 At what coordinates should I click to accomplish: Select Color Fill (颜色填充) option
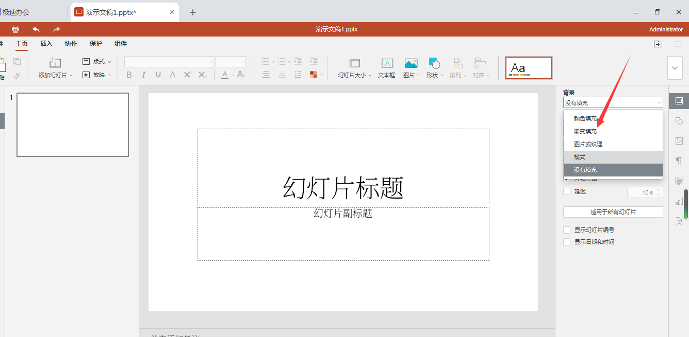(x=613, y=118)
